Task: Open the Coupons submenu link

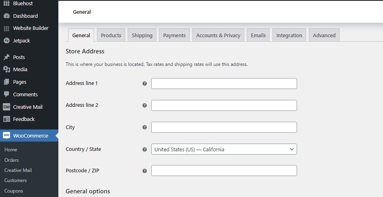Action: pos(14,191)
